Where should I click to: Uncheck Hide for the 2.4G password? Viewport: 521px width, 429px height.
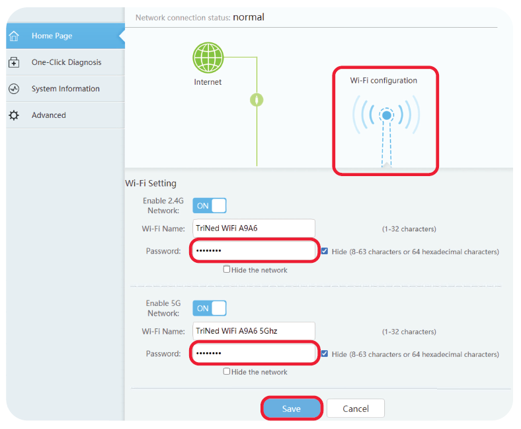pyautogui.click(x=325, y=252)
